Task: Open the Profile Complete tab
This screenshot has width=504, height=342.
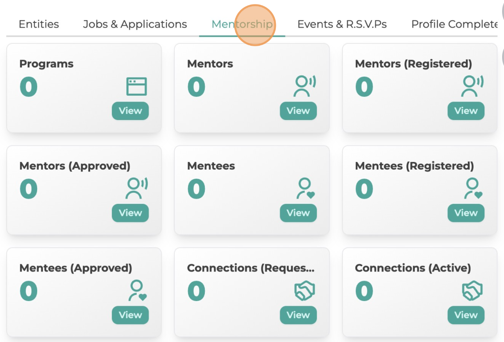Action: click(x=454, y=24)
